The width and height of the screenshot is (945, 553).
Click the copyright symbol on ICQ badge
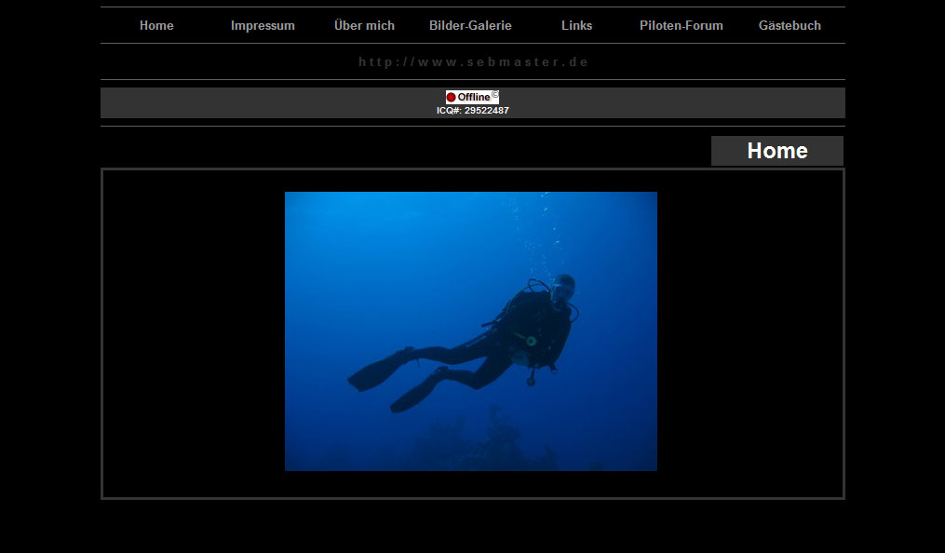click(x=494, y=94)
